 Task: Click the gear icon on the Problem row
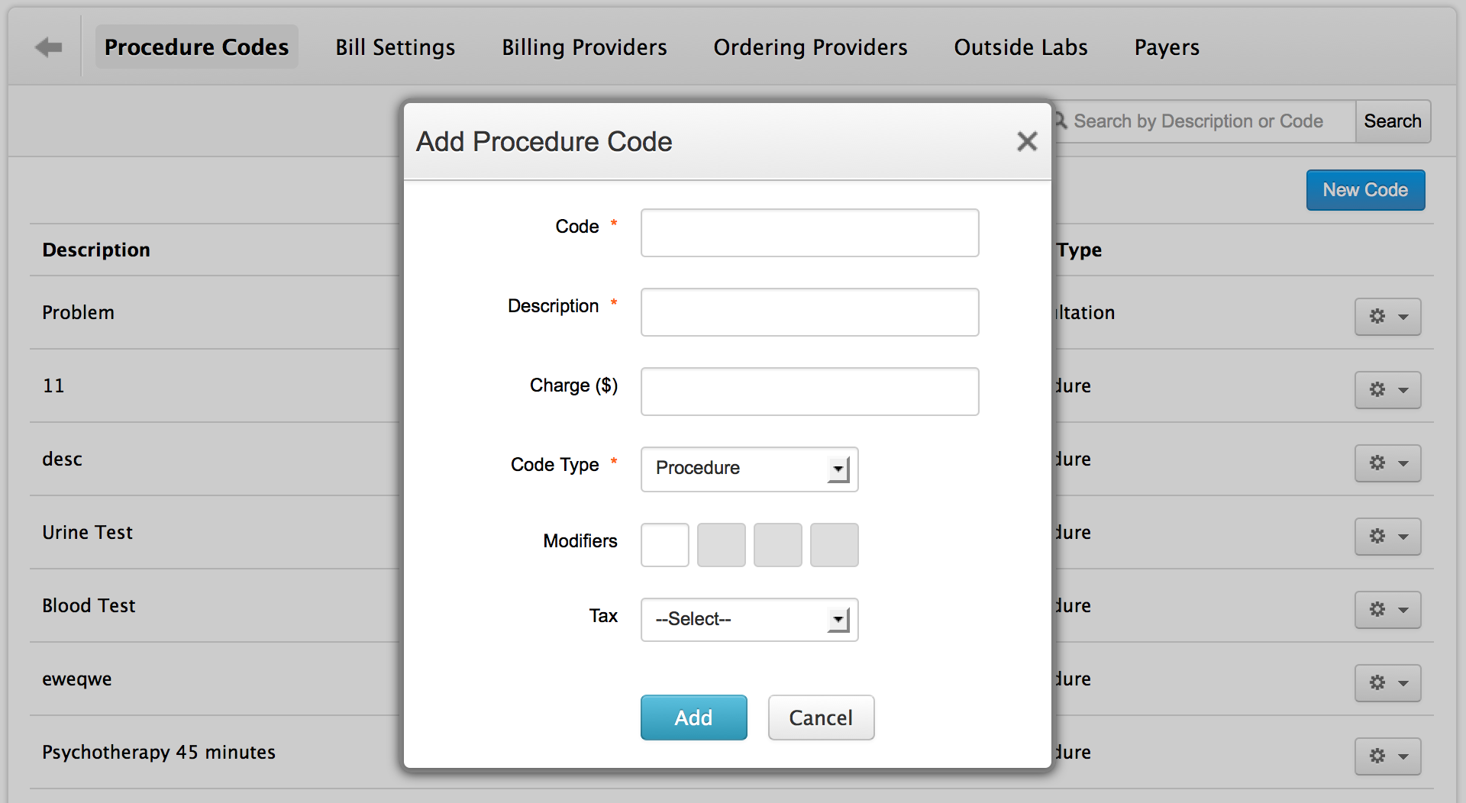[x=1378, y=317]
